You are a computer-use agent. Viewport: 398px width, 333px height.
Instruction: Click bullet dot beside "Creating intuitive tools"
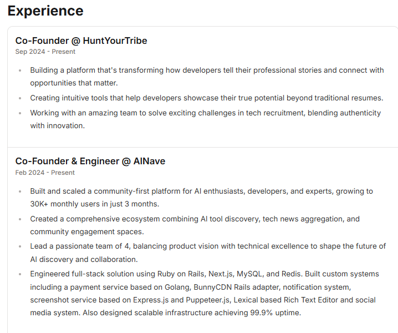click(x=21, y=98)
